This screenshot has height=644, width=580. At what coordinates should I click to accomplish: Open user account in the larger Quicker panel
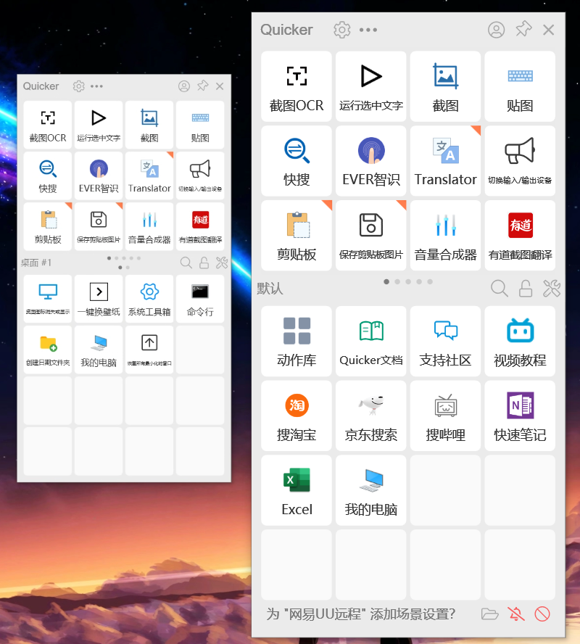[x=497, y=30]
